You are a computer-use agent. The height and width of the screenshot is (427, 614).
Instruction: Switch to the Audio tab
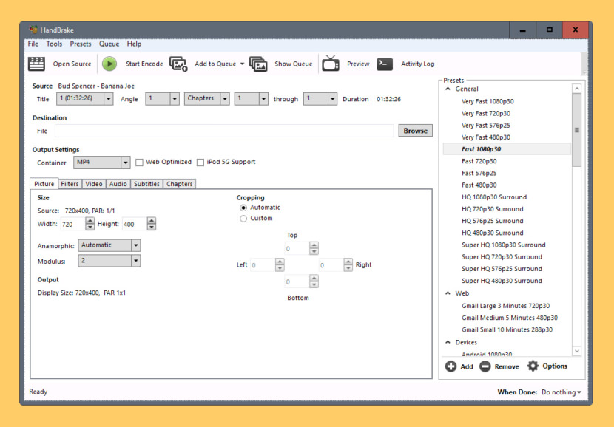[x=118, y=184]
